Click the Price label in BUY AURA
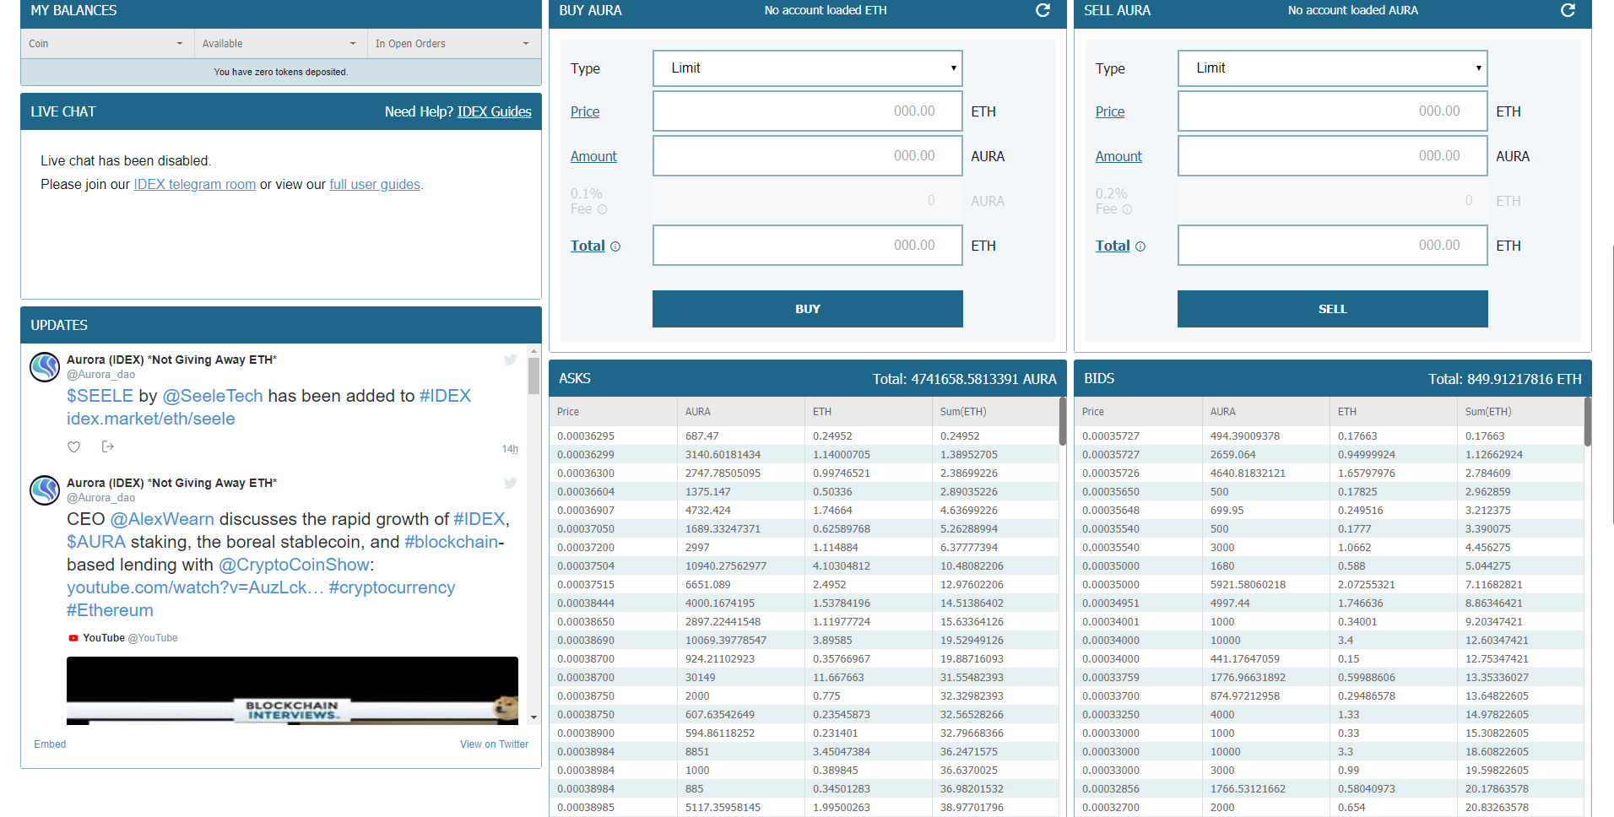This screenshot has height=817, width=1614. pos(585,111)
